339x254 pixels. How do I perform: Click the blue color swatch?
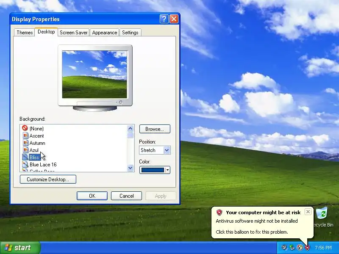[153, 170]
